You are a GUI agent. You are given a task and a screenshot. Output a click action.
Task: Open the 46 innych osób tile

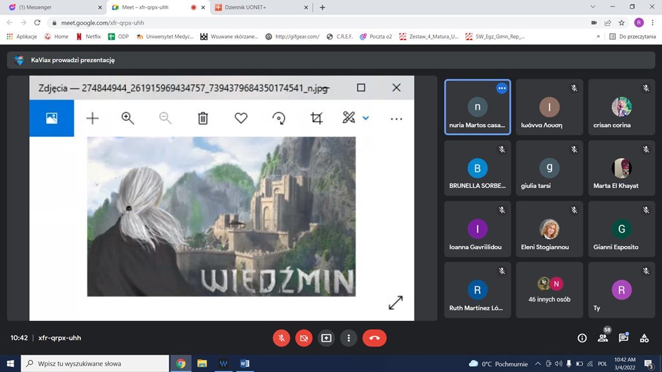550,290
